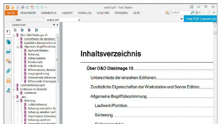This screenshot has width=222, height=124.
Task: Redo the last action
Action: pos(42,7)
